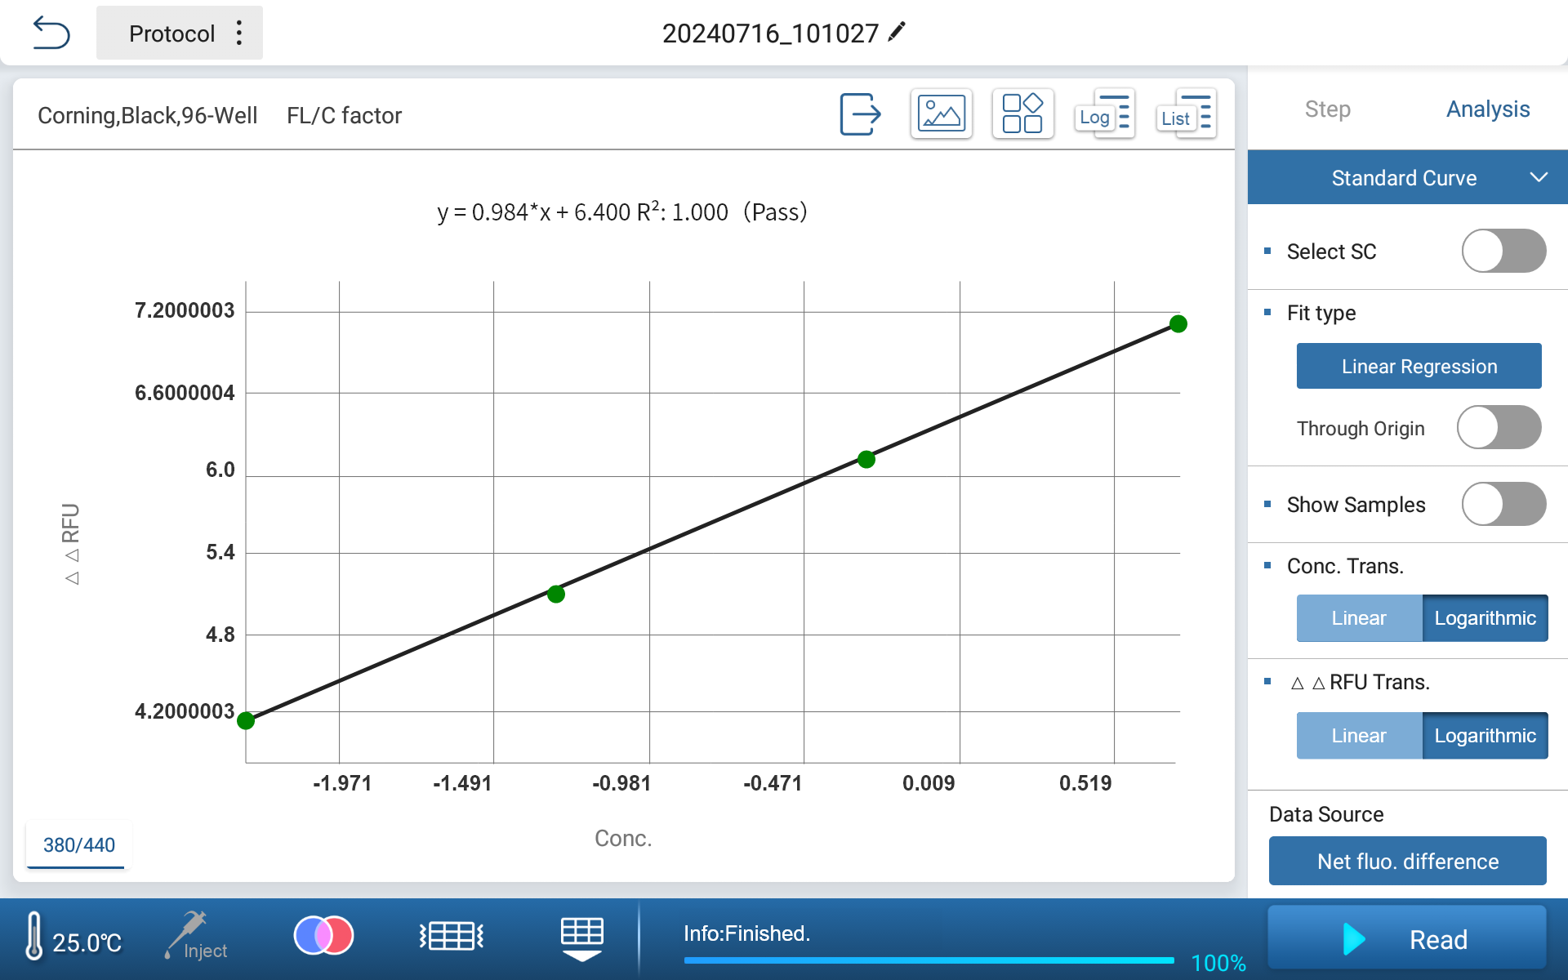The width and height of the screenshot is (1568, 980).
Task: Open the Linear Regression fit type selector
Action: pos(1419,366)
